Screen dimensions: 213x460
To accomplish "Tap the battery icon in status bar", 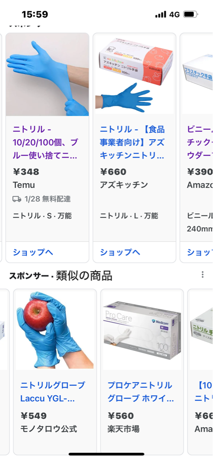I will 190,14.
